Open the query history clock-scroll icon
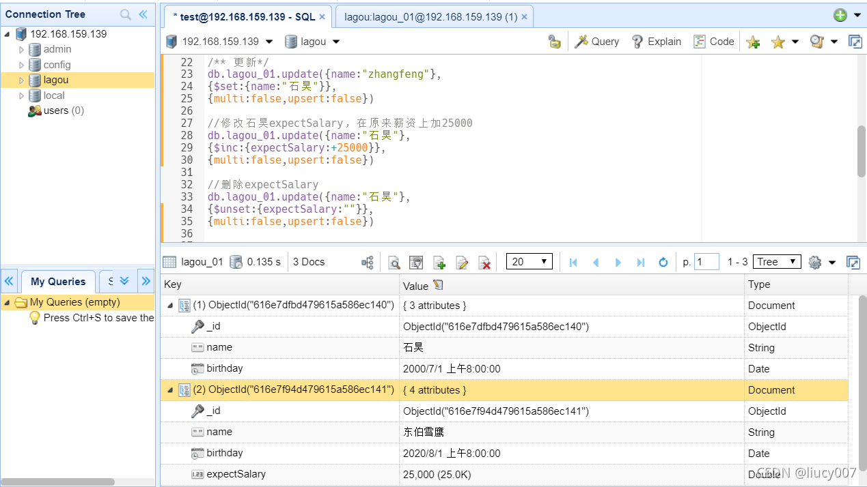The height and width of the screenshot is (487, 867). (x=816, y=42)
